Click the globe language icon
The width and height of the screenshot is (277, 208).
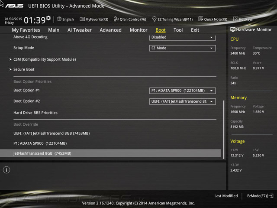point(59,19)
